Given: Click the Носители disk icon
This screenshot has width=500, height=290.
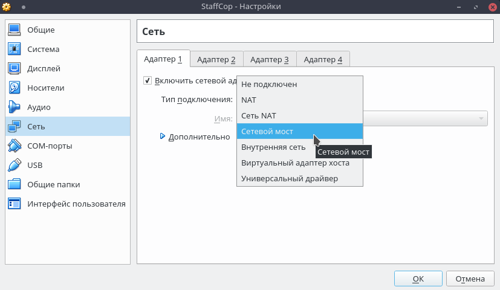Looking at the screenshot, I should pos(15,88).
